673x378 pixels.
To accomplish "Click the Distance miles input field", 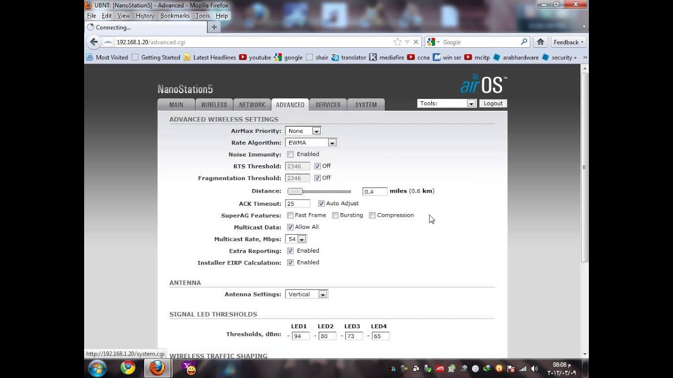I will (375, 192).
